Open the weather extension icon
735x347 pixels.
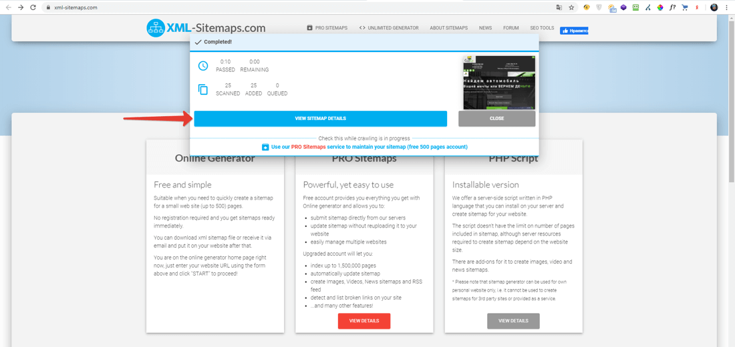[x=611, y=8]
